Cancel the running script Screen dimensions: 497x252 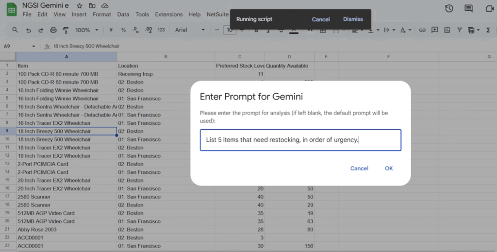pos(321,19)
